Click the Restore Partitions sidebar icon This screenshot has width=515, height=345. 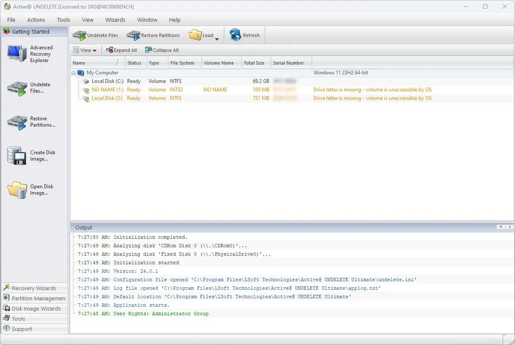tap(17, 122)
